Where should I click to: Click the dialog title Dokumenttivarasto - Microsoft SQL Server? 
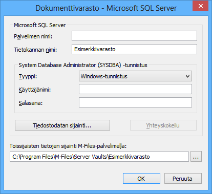(106, 8)
